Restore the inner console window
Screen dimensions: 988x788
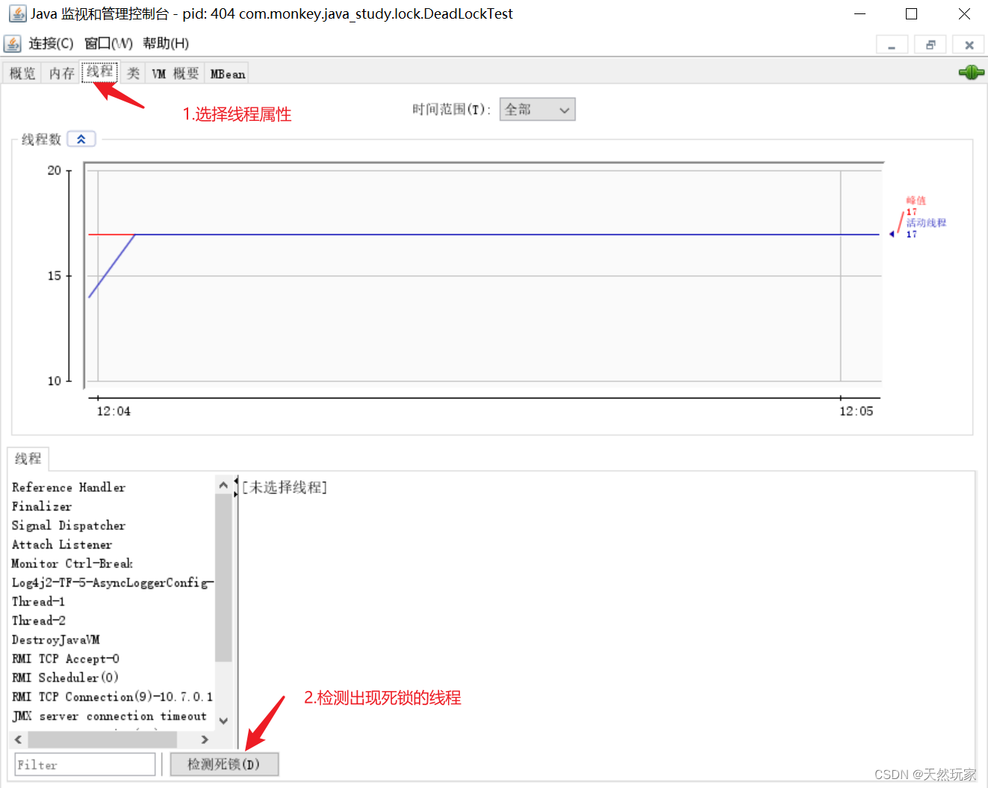930,45
